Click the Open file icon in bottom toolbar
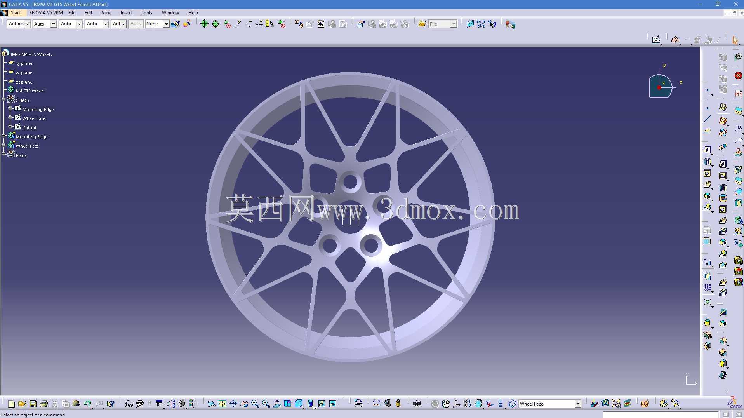 coord(22,404)
